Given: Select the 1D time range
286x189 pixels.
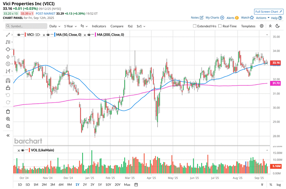Looking at the screenshot, I should (x=20, y=185).
